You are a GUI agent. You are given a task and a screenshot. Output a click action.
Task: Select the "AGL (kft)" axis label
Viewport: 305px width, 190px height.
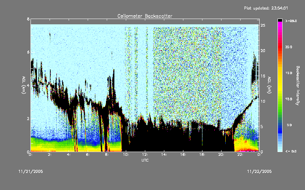(269, 85)
